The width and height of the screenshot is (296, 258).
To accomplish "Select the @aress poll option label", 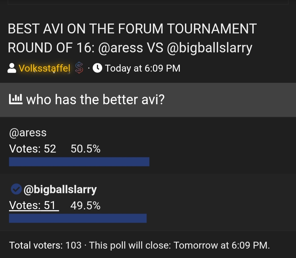I will 28,133.
